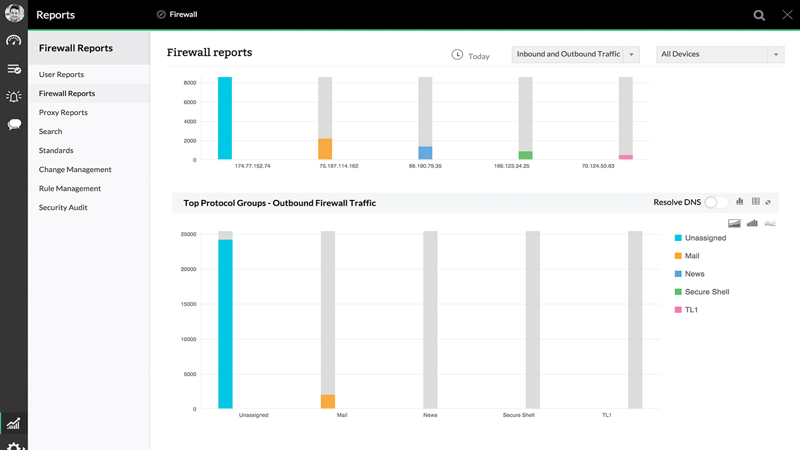This screenshot has height=450, width=800.
Task: Click the compass icon next to Firewall
Action: pos(161,15)
